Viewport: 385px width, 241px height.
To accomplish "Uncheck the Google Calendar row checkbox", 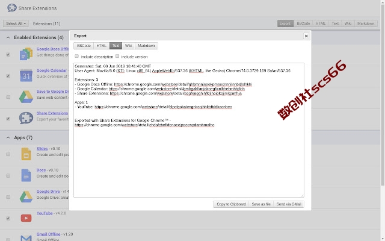I will (x=8, y=76).
